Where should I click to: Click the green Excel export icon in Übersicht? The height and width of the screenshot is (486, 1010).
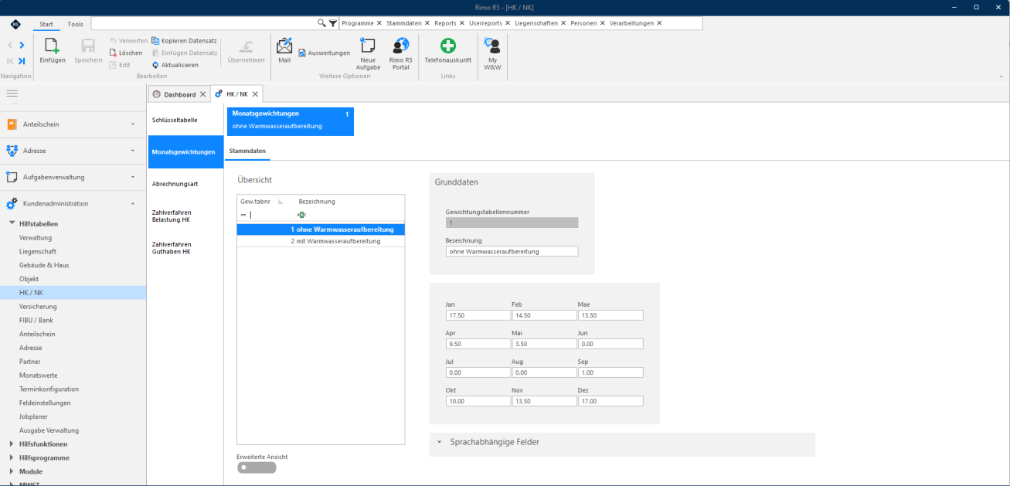[302, 215]
